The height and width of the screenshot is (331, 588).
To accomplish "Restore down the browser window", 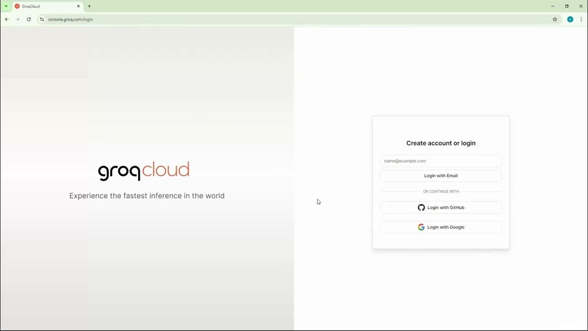I will point(567,6).
